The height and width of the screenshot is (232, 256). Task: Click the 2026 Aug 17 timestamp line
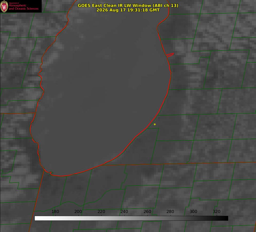[x=128, y=10]
